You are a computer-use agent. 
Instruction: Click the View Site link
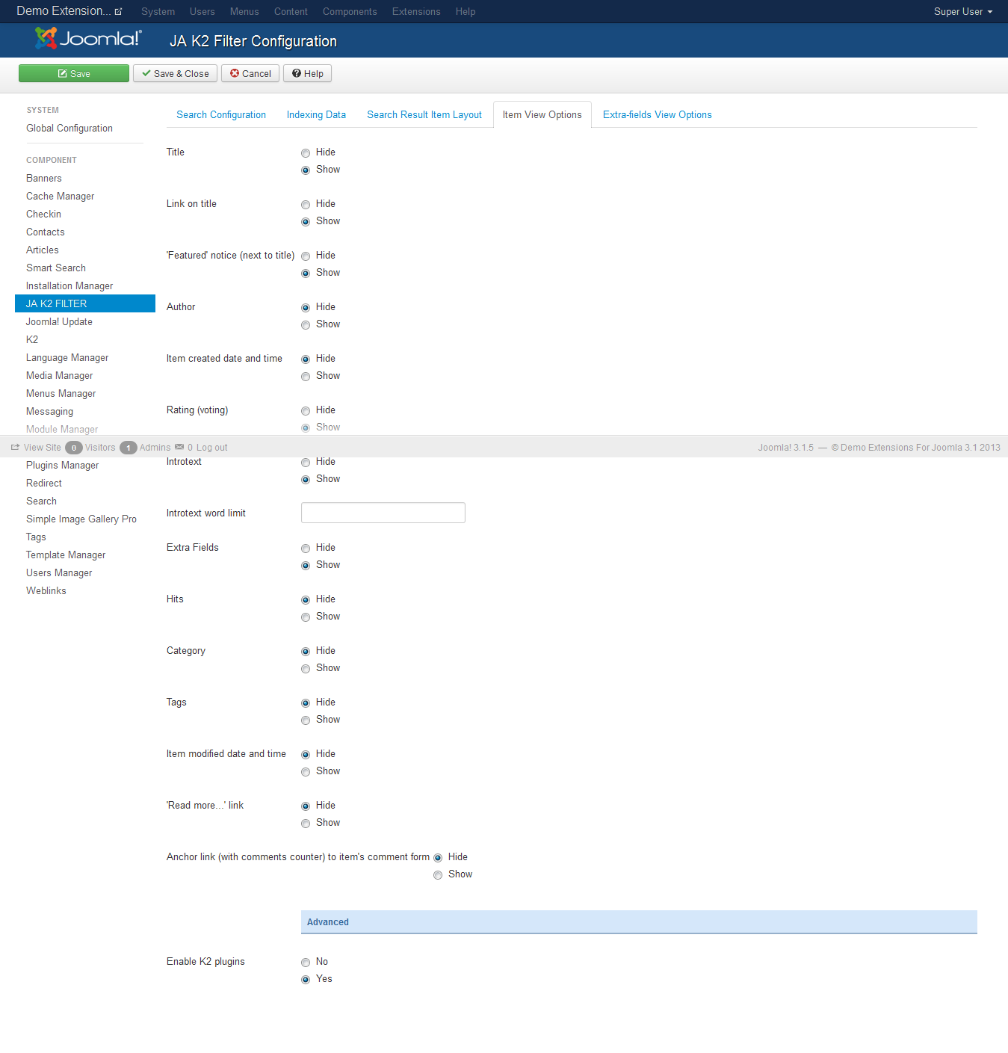[43, 448]
